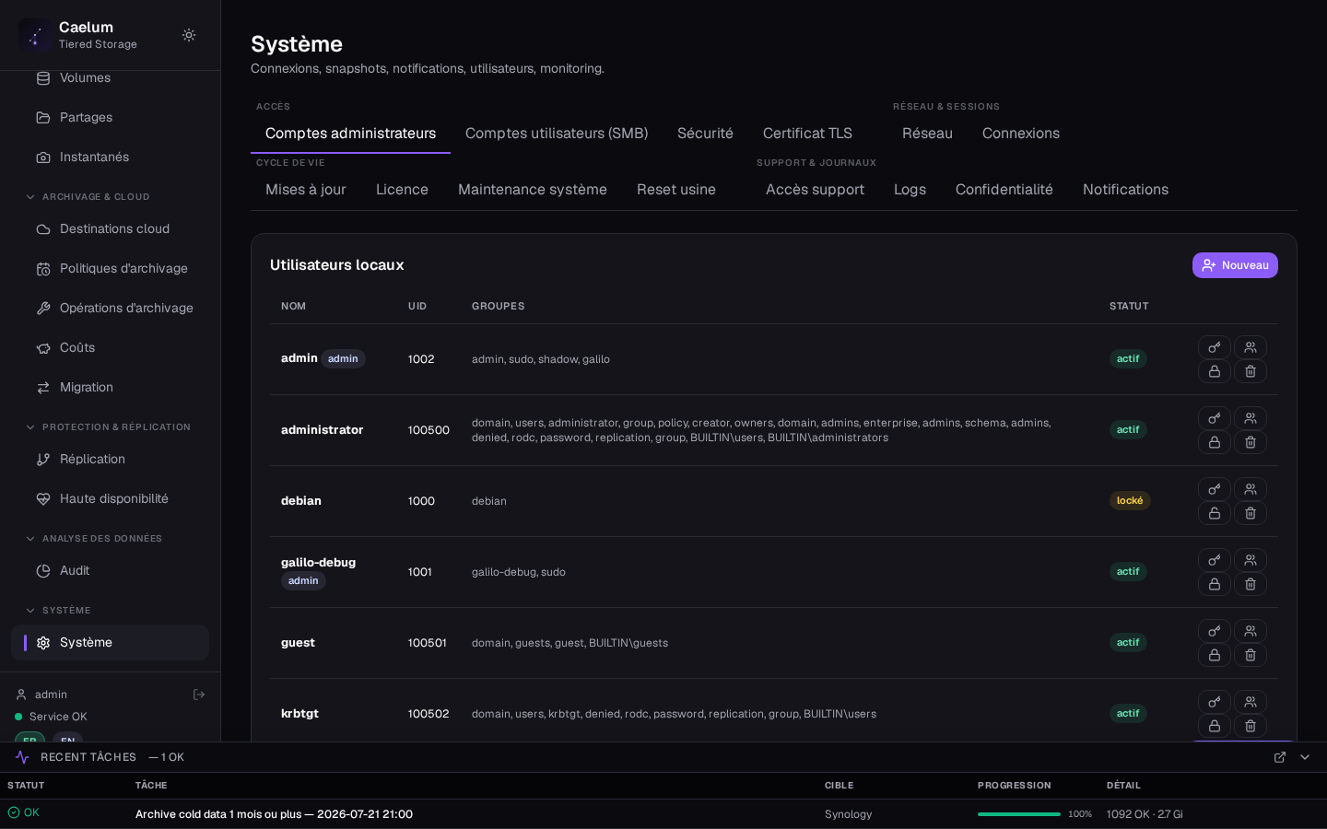
Task: Go to Instantanés in the sidebar
Action: click(110, 158)
